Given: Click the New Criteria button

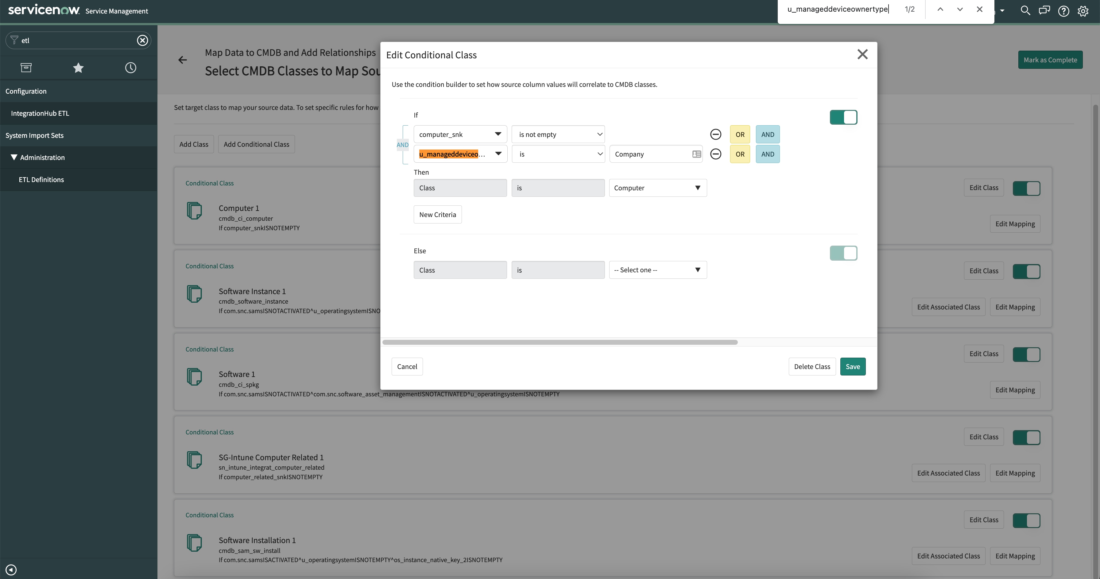Looking at the screenshot, I should pyautogui.click(x=437, y=214).
